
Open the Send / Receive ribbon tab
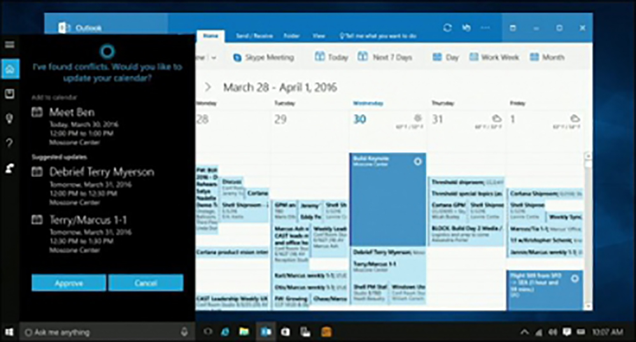click(x=254, y=36)
